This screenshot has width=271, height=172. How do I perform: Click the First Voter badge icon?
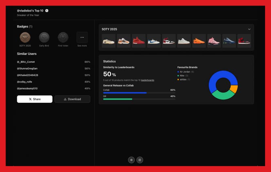pos(63,37)
